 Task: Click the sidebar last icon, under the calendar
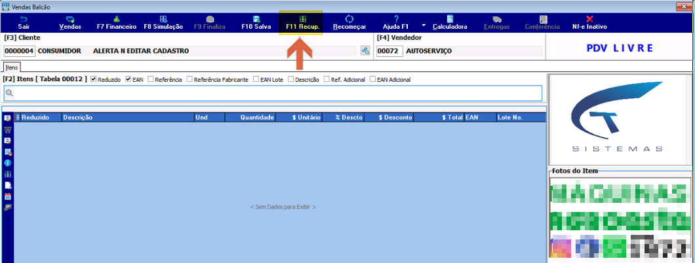(7, 207)
